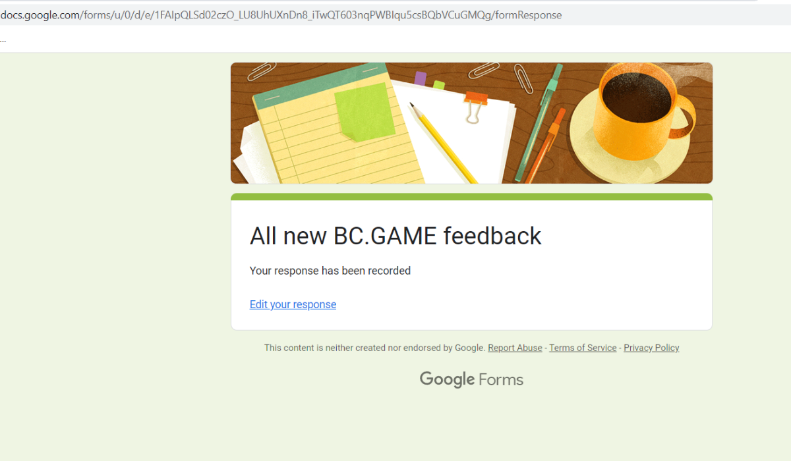Click the All new BC.GAME feedback title
The width and height of the screenshot is (791, 461).
pos(395,236)
